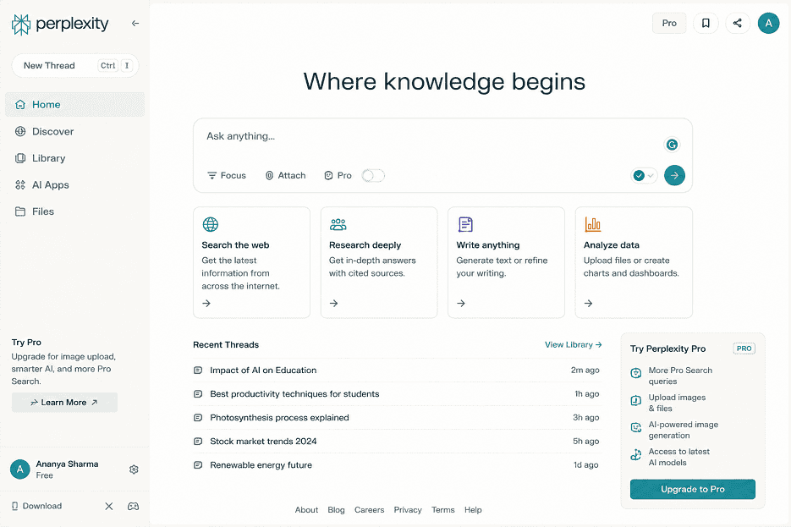
Task: Click the AI-powered image generation icon
Action: pos(636,428)
